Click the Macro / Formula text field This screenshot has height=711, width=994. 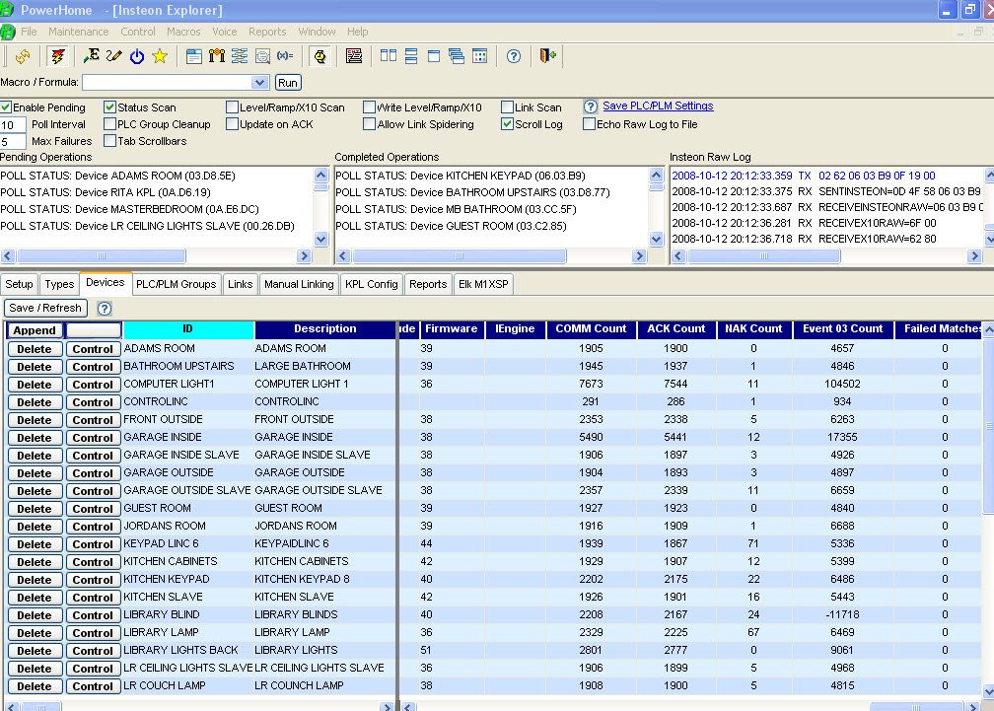(x=168, y=83)
